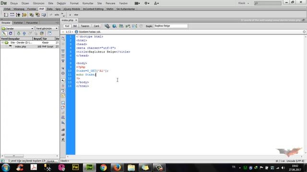Click the Başlık title input field
The image size is (307, 172).
tap(171, 26)
